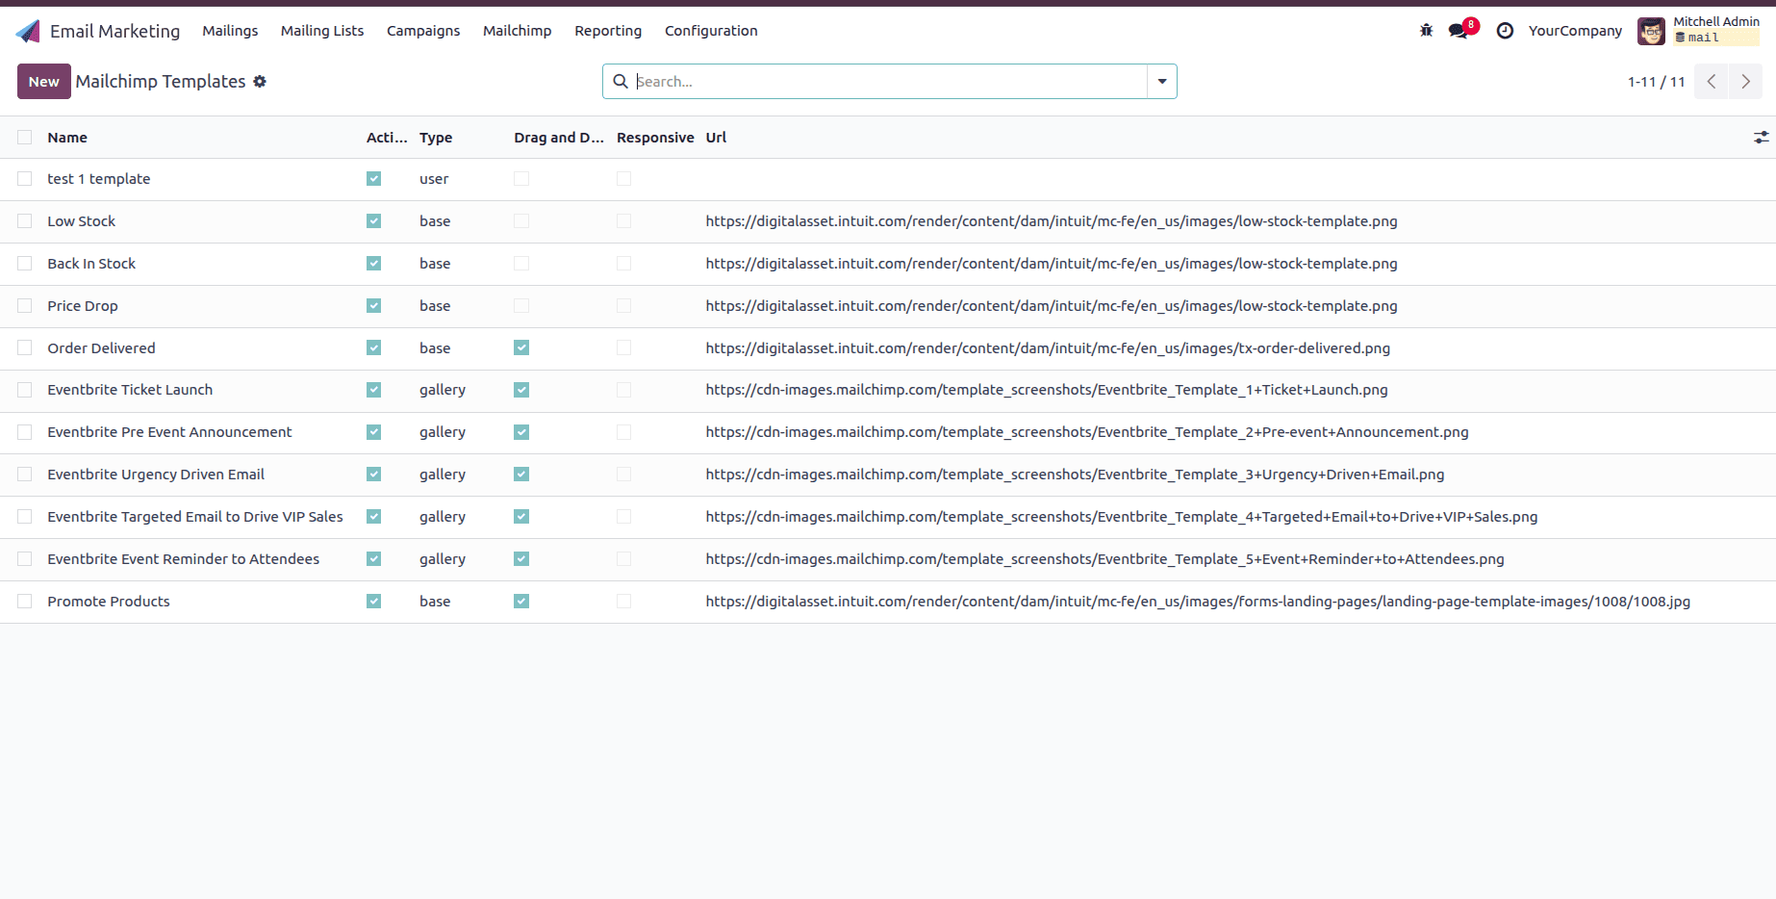Click the 1008.jpg landing page URL cell

(1198, 602)
